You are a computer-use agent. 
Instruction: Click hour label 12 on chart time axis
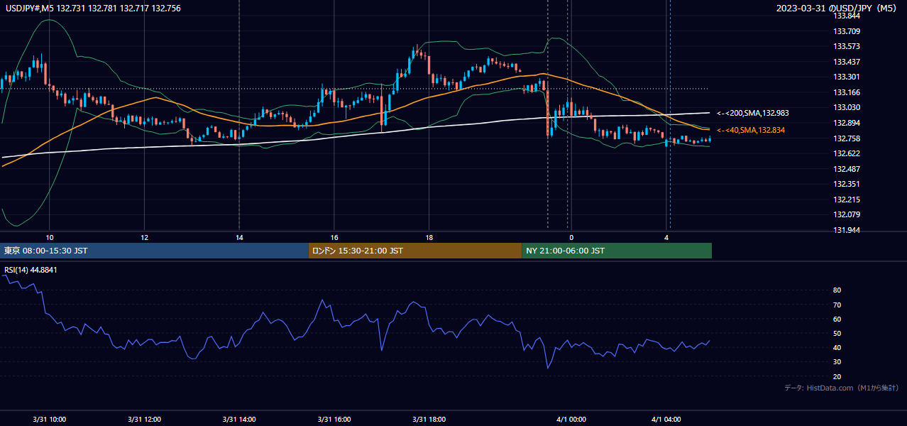pos(144,237)
